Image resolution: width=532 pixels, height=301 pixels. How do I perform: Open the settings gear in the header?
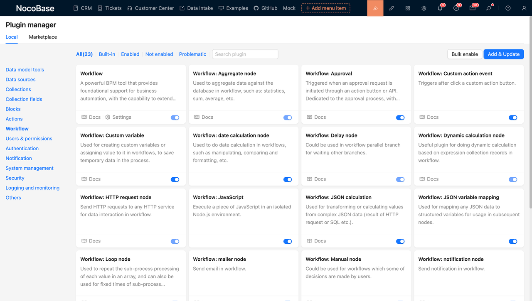424,8
